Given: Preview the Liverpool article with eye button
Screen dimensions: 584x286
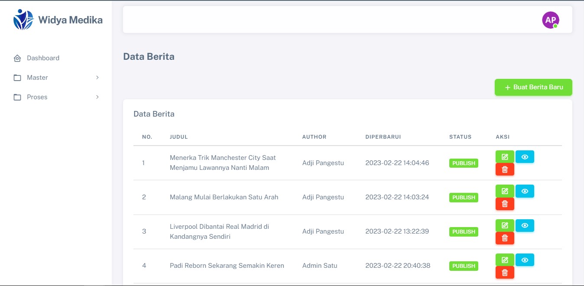Looking at the screenshot, I should (525, 225).
